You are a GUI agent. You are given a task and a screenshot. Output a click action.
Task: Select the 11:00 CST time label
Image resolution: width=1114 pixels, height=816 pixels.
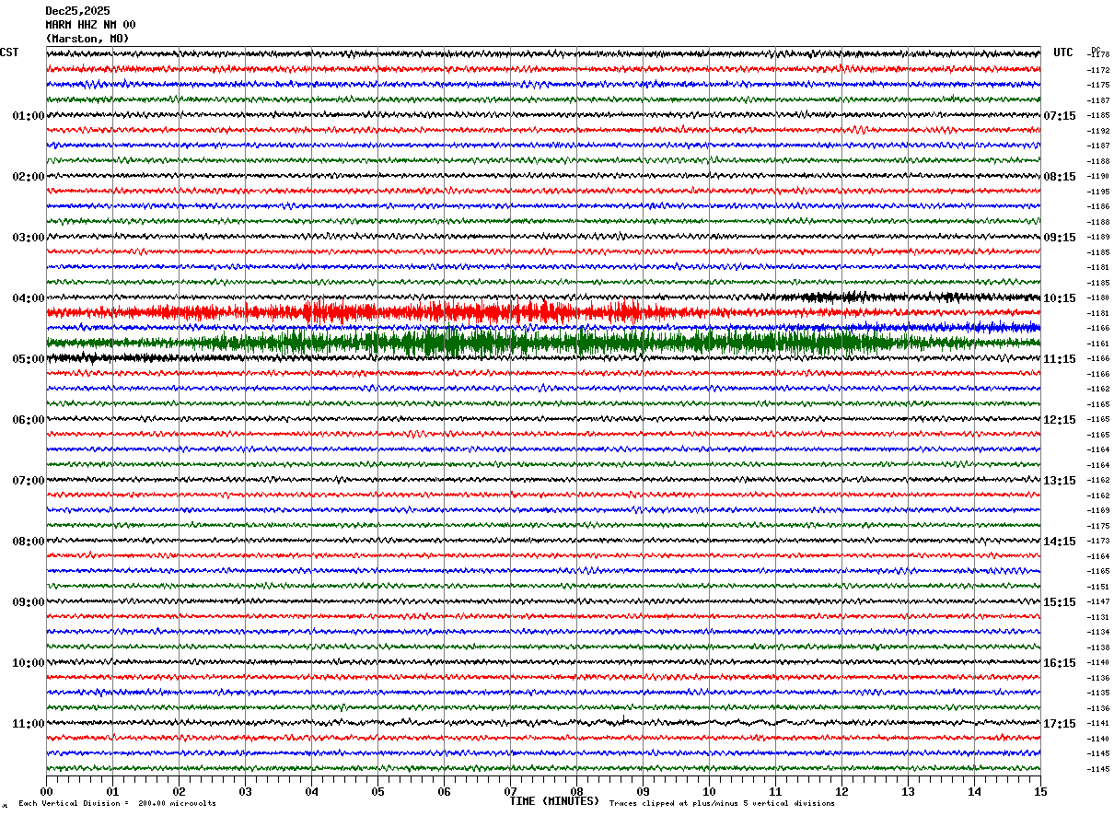(x=29, y=724)
